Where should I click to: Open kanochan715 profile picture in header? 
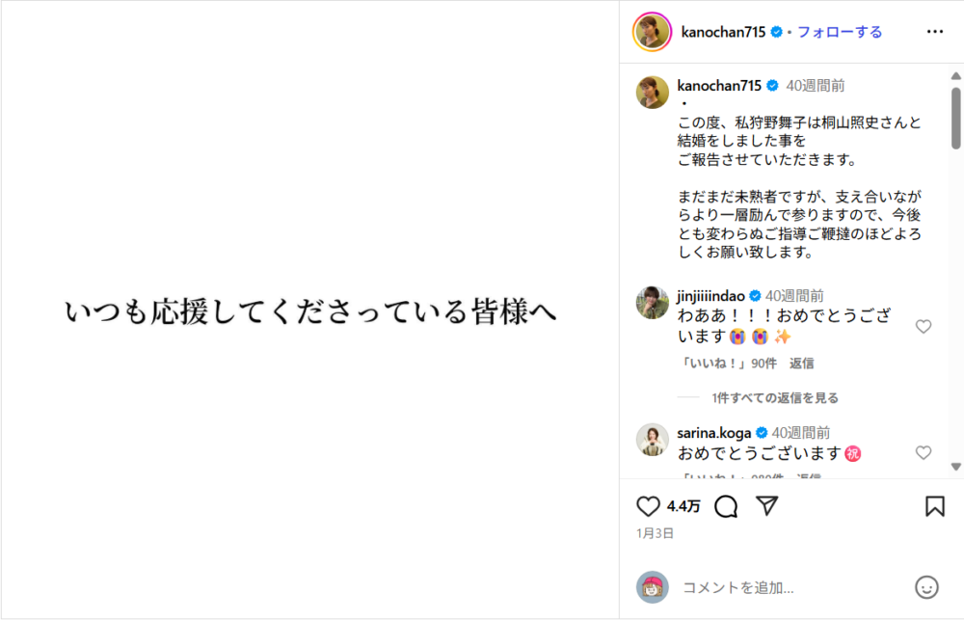click(x=651, y=32)
